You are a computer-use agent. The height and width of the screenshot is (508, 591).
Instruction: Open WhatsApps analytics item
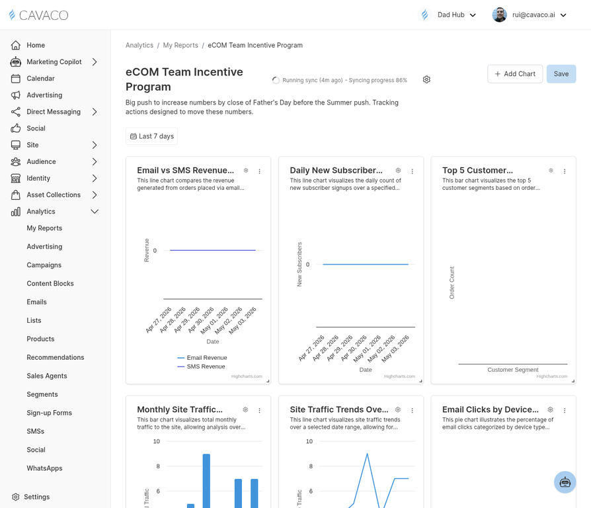click(44, 468)
